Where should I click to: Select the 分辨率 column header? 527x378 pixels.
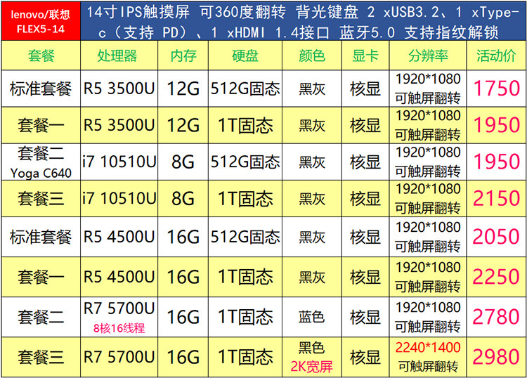[x=428, y=56]
